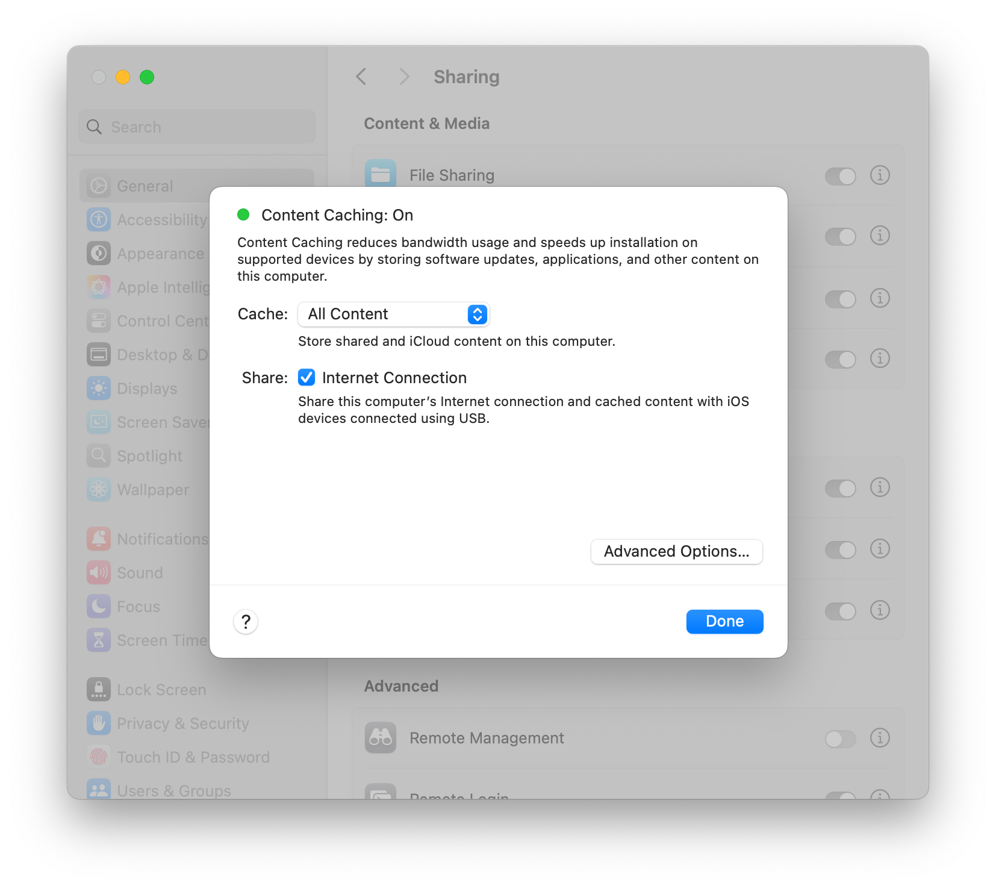Click the Privacy & Security hand icon

(99, 723)
